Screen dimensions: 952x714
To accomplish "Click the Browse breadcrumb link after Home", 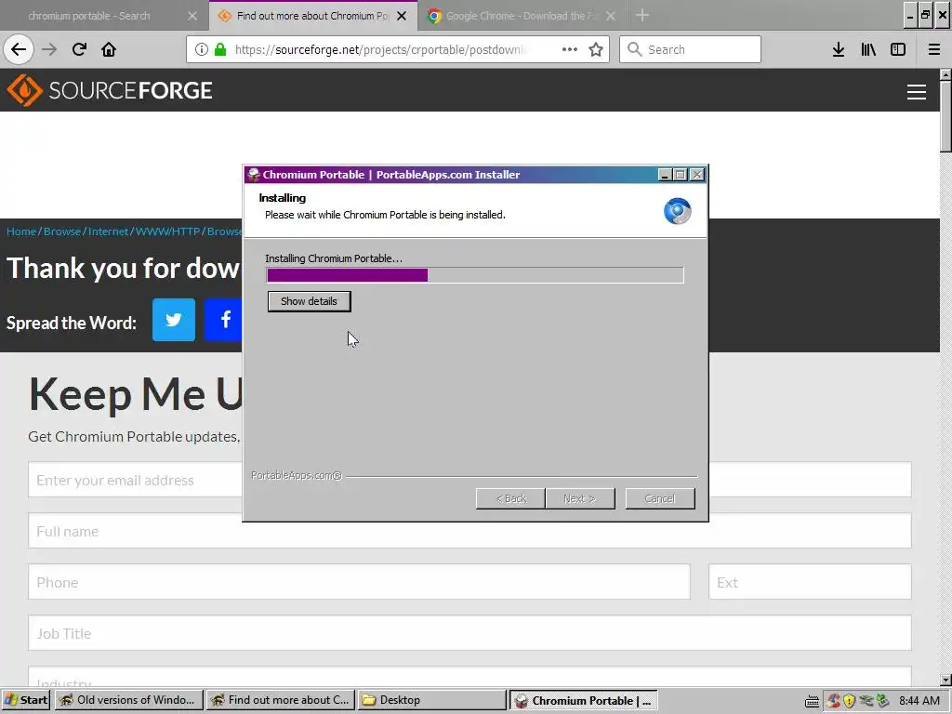I will click(x=62, y=231).
